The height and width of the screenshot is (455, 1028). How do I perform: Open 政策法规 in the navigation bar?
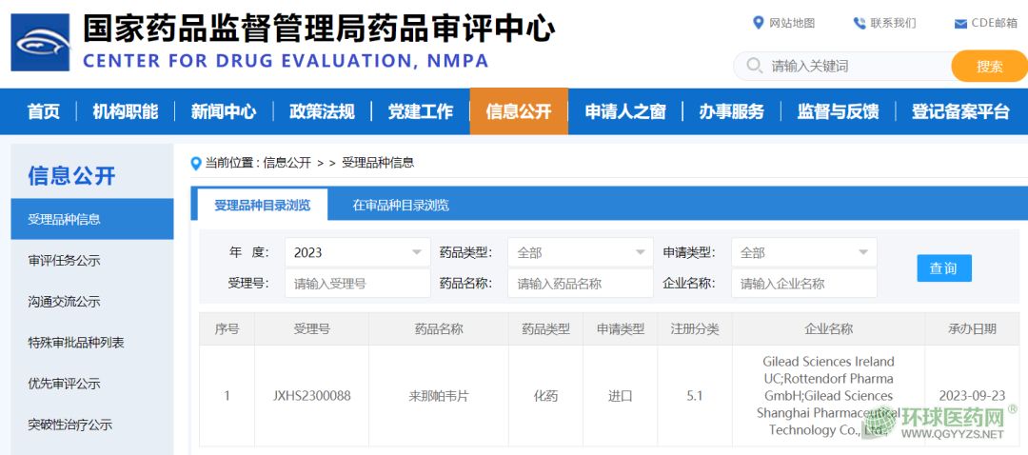(322, 111)
